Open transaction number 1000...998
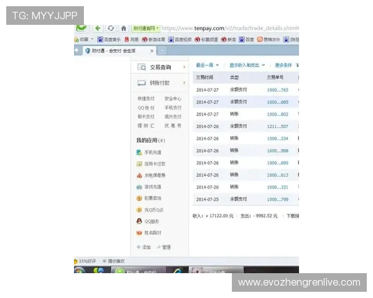The height and width of the screenshot is (298, 373). click(277, 151)
